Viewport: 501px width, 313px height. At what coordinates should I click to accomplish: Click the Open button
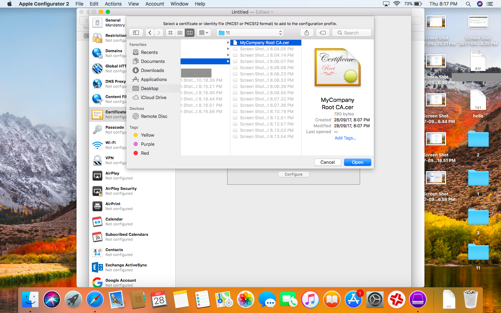point(357,162)
